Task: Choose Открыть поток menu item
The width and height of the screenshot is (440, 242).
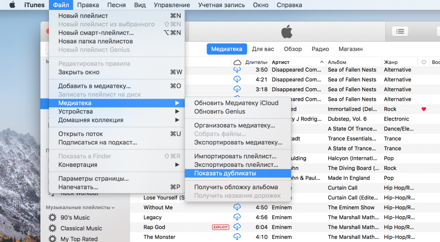Action: [117, 134]
